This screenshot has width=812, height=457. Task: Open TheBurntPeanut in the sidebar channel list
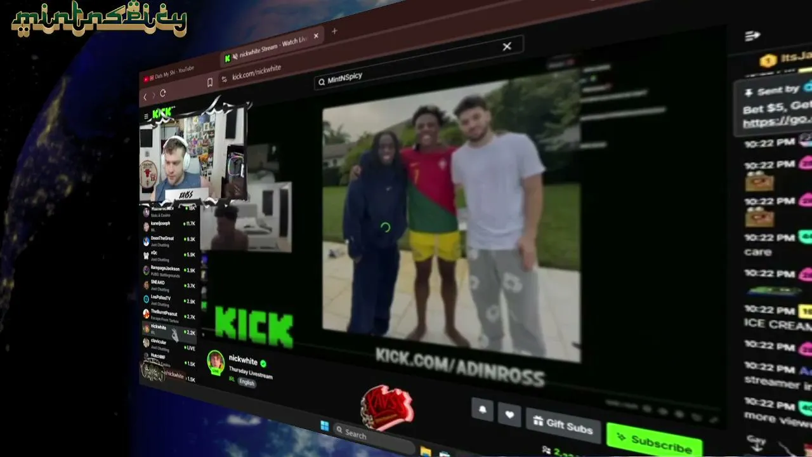pos(169,316)
